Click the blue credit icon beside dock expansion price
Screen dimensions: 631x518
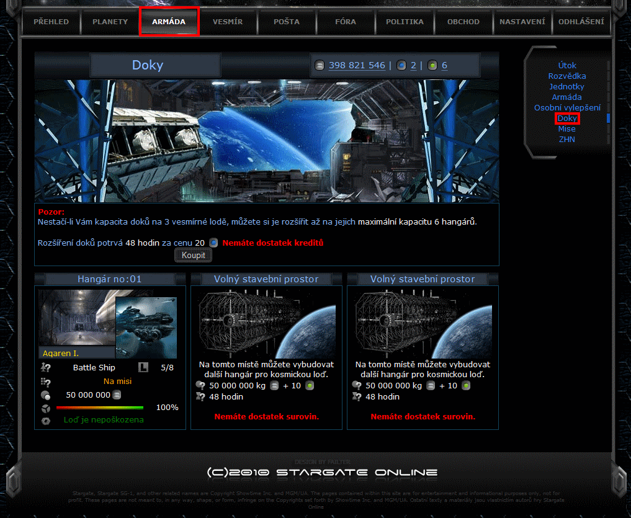(213, 243)
